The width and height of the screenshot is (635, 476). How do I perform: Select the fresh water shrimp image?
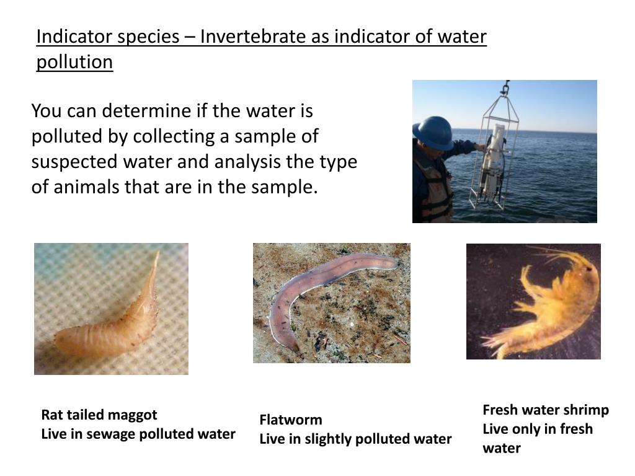pyautogui.click(x=533, y=302)
